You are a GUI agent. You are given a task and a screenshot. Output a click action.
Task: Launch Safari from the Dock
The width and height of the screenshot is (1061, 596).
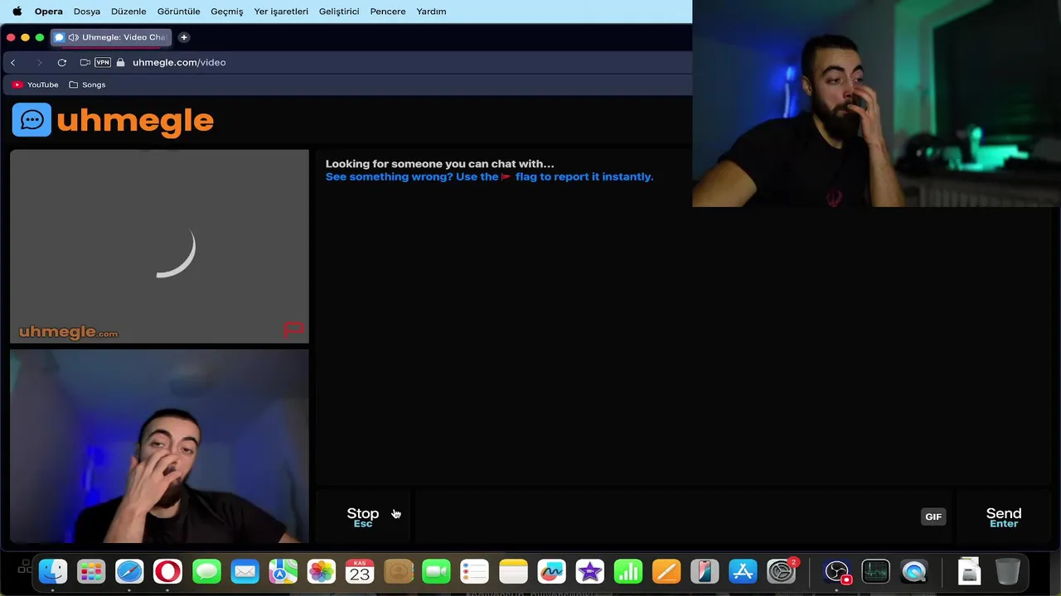point(129,571)
